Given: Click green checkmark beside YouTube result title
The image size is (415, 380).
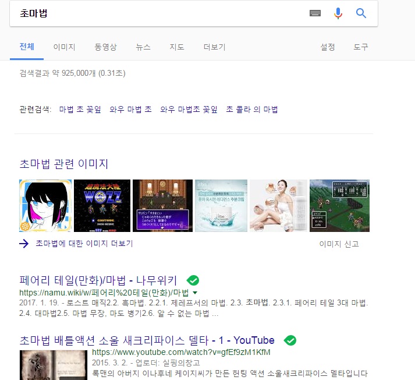Looking at the screenshot, I should tap(290, 340).
